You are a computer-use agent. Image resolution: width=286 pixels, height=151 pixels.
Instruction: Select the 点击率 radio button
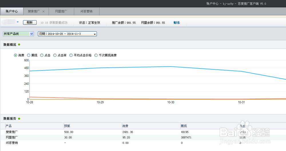pyautogui.click(x=55, y=55)
